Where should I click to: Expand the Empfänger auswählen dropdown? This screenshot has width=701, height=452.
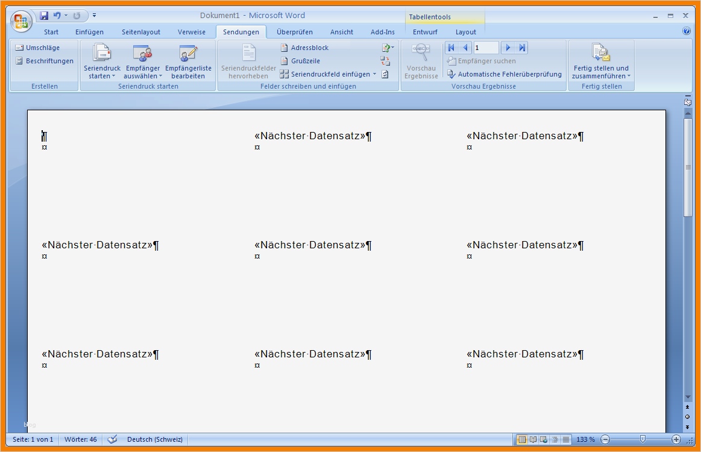(x=142, y=62)
